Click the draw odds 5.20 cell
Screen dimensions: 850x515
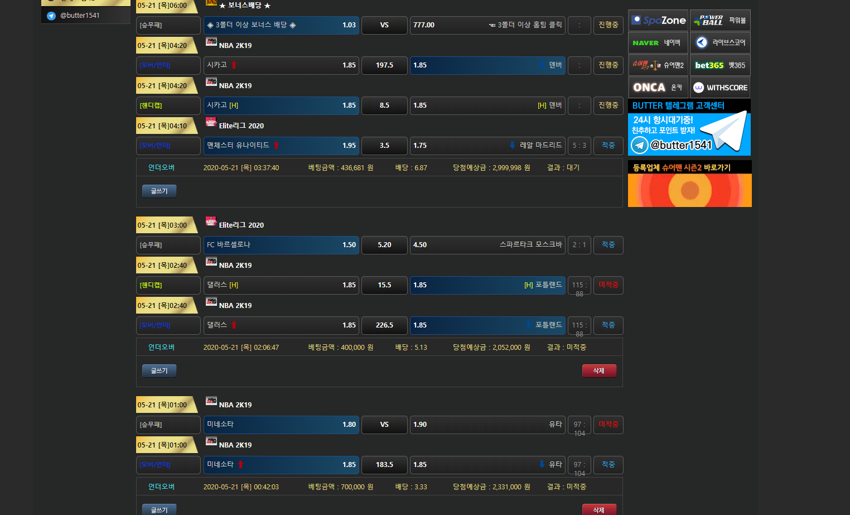tap(384, 245)
